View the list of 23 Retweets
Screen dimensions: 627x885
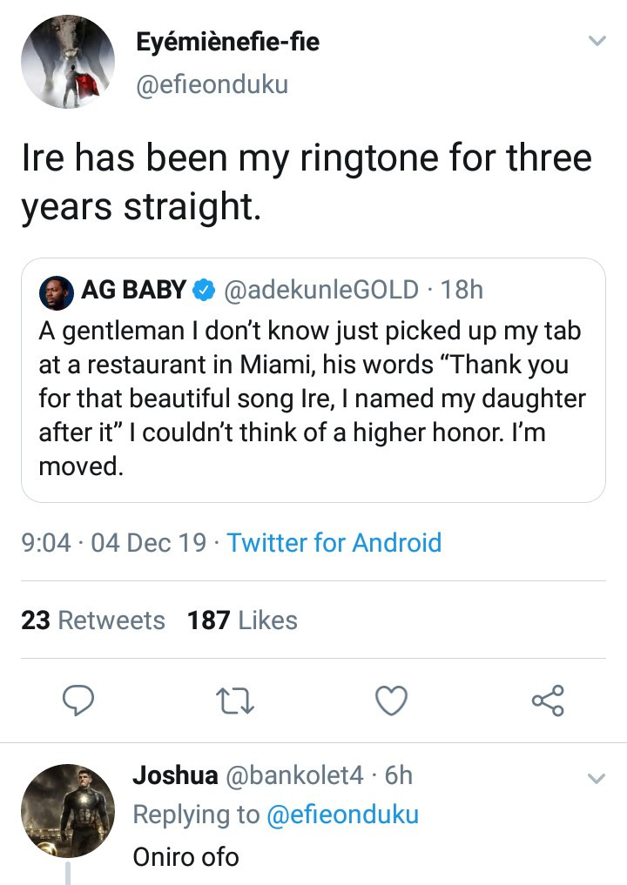(92, 620)
